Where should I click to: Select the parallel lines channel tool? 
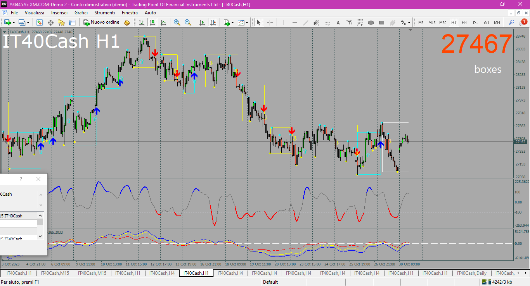point(392,22)
